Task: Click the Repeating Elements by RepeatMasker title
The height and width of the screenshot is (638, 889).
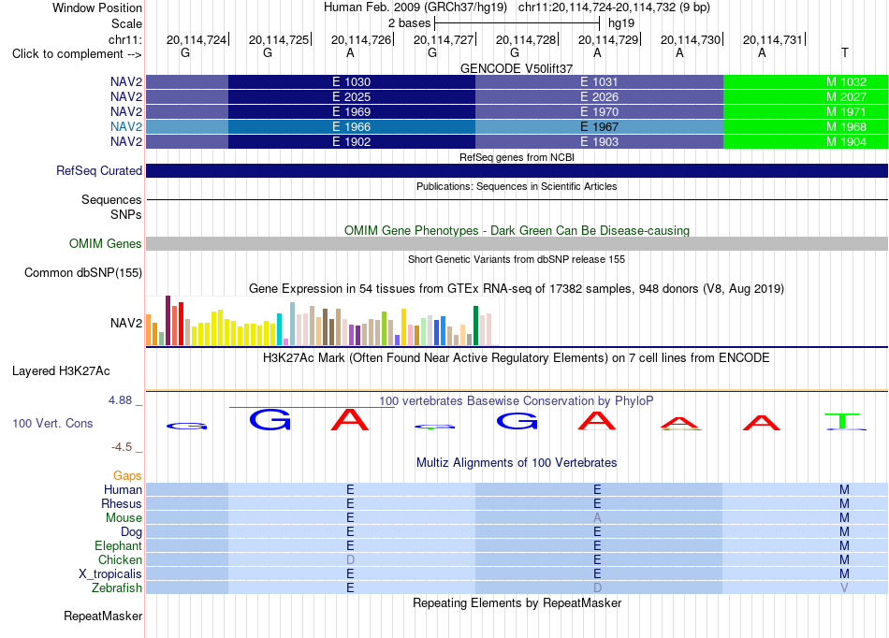Action: (x=517, y=602)
